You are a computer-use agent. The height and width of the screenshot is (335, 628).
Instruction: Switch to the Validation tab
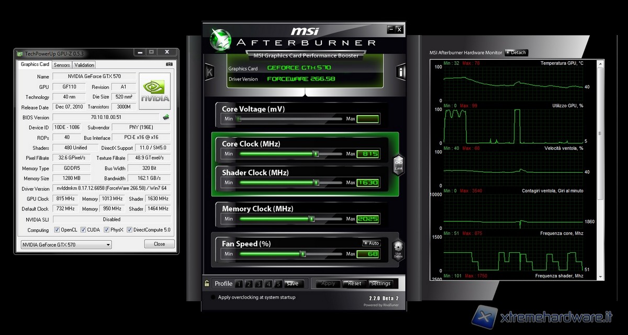click(x=84, y=65)
